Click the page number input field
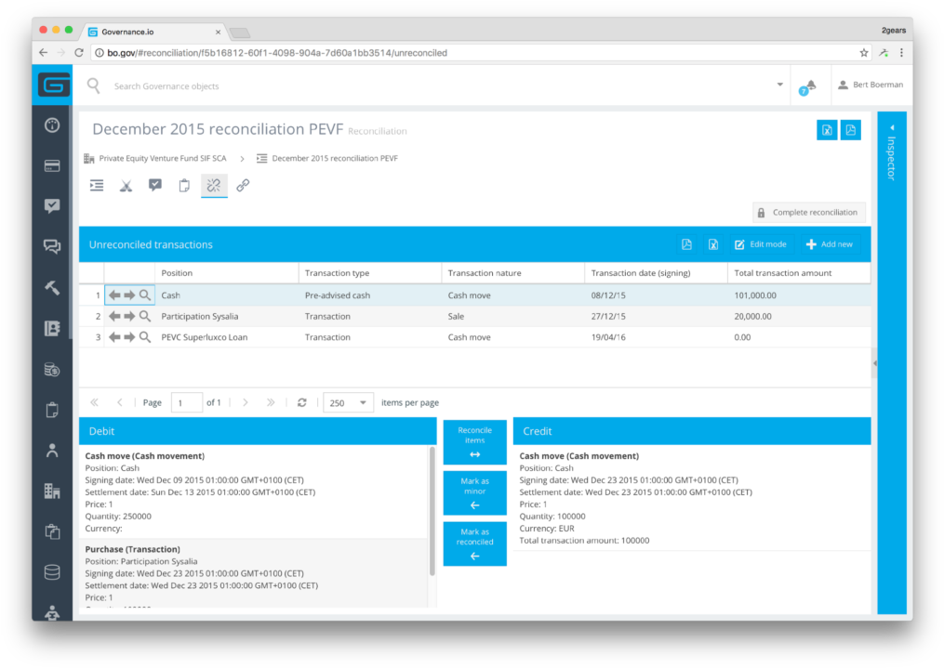Screen dimensions: 944x668 (186, 403)
